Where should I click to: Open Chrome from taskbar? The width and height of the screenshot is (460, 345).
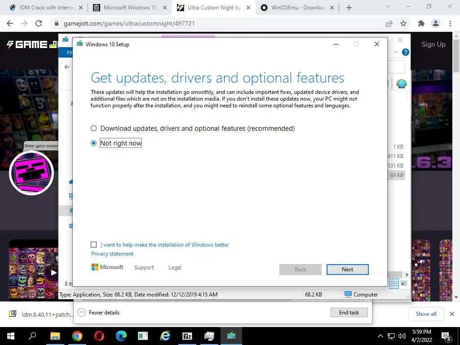coord(77,336)
